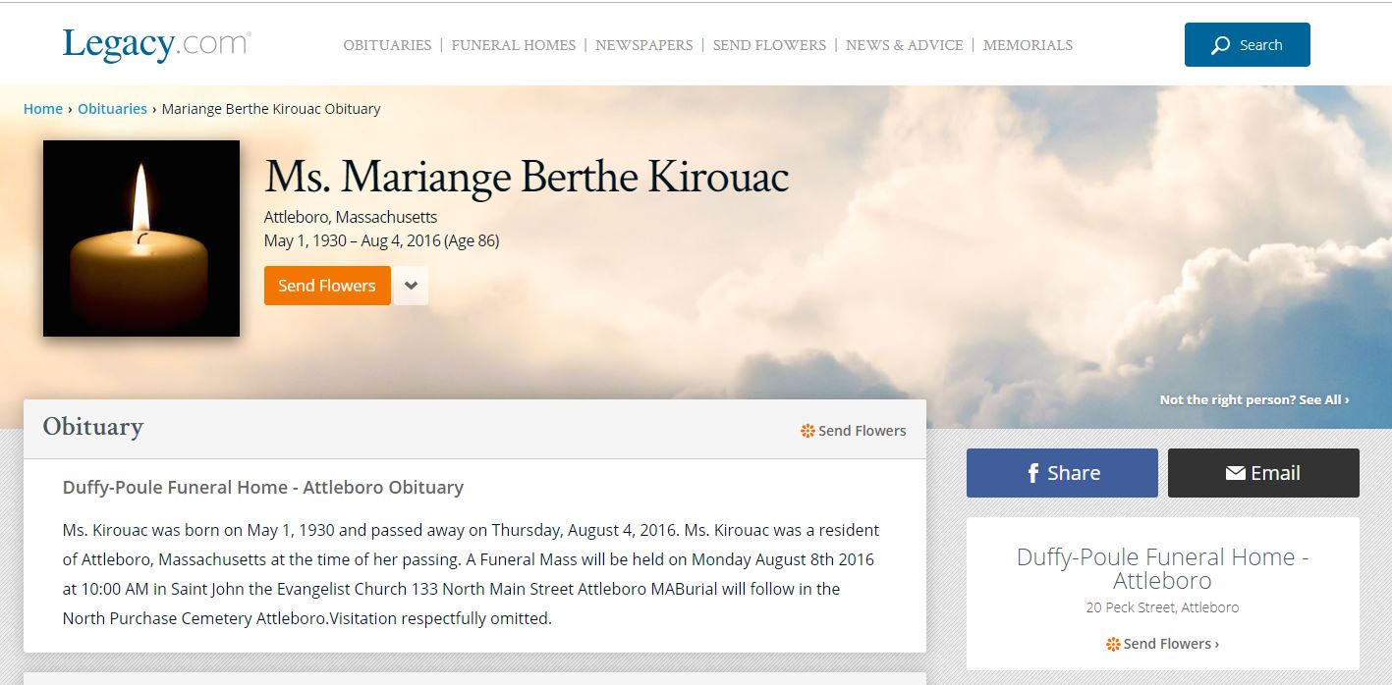Click the orange Send Flowers button
The width and height of the screenshot is (1392, 685).
tap(327, 286)
